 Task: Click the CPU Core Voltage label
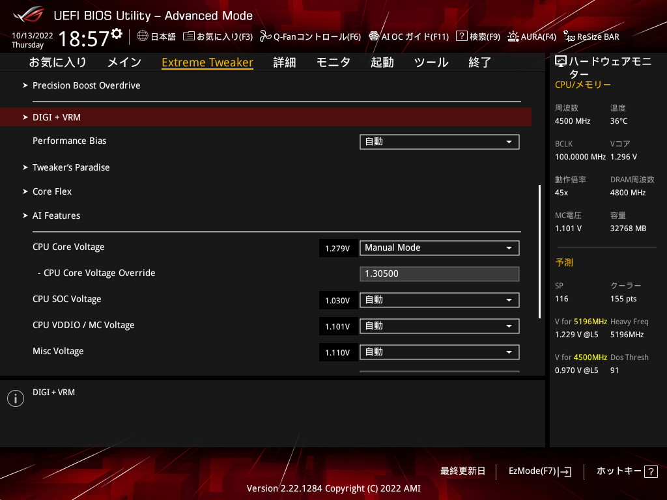[x=68, y=247]
